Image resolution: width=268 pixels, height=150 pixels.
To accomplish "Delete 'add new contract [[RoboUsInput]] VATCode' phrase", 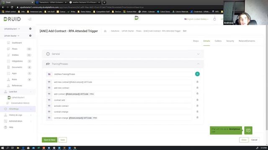I will click(x=197, y=82).
